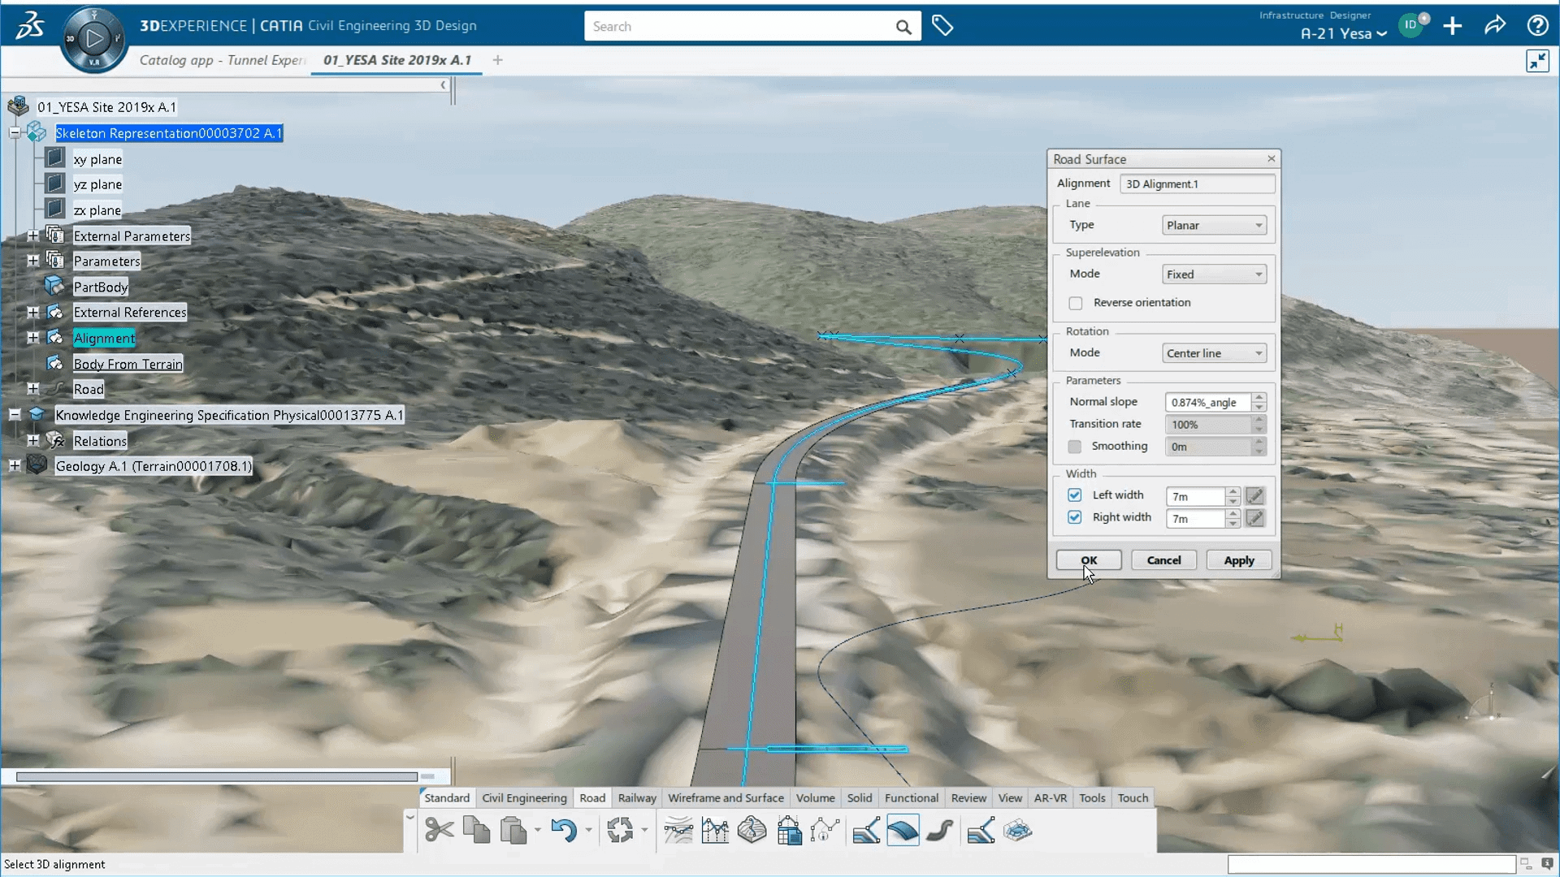Switch to the Railway tab
Screen dimensions: 1560x877
click(636, 798)
